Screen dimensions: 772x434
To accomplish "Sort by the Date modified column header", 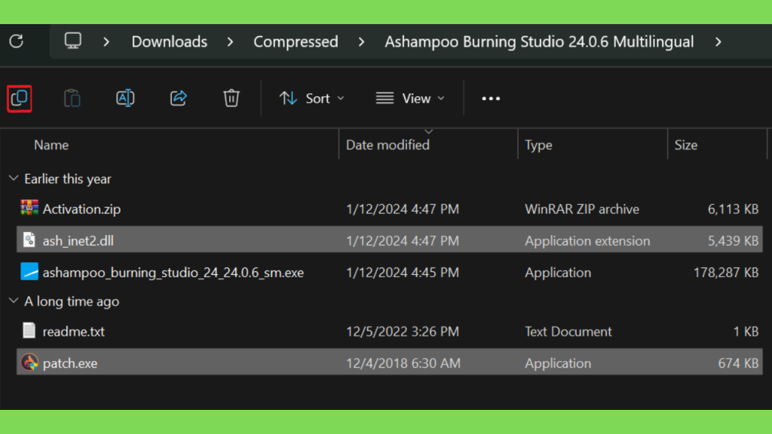I will pos(388,145).
